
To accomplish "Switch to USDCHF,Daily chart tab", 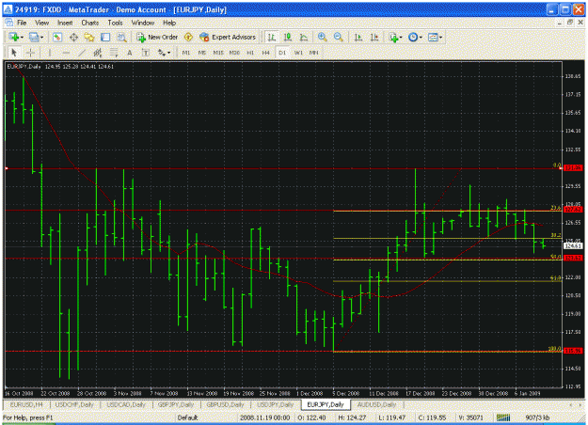I will [x=74, y=404].
